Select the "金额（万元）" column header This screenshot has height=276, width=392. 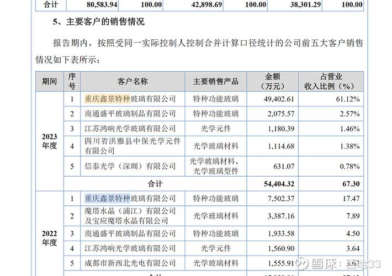[x=273, y=81]
